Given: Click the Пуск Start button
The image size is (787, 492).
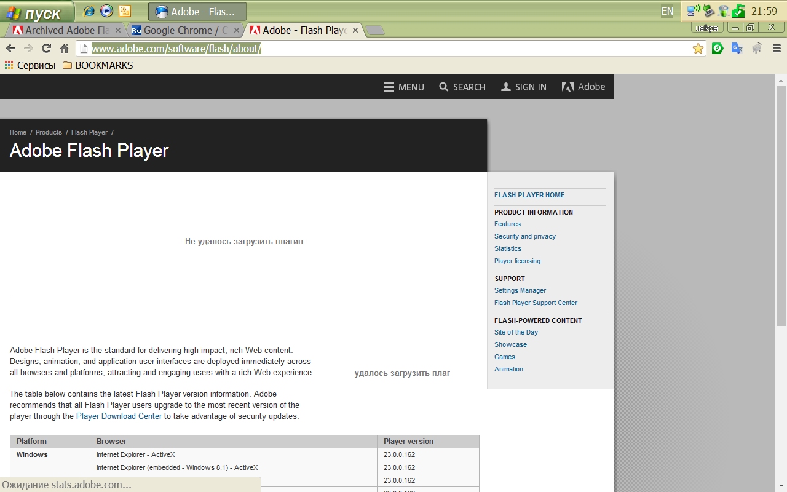Looking at the screenshot, I should click(36, 11).
